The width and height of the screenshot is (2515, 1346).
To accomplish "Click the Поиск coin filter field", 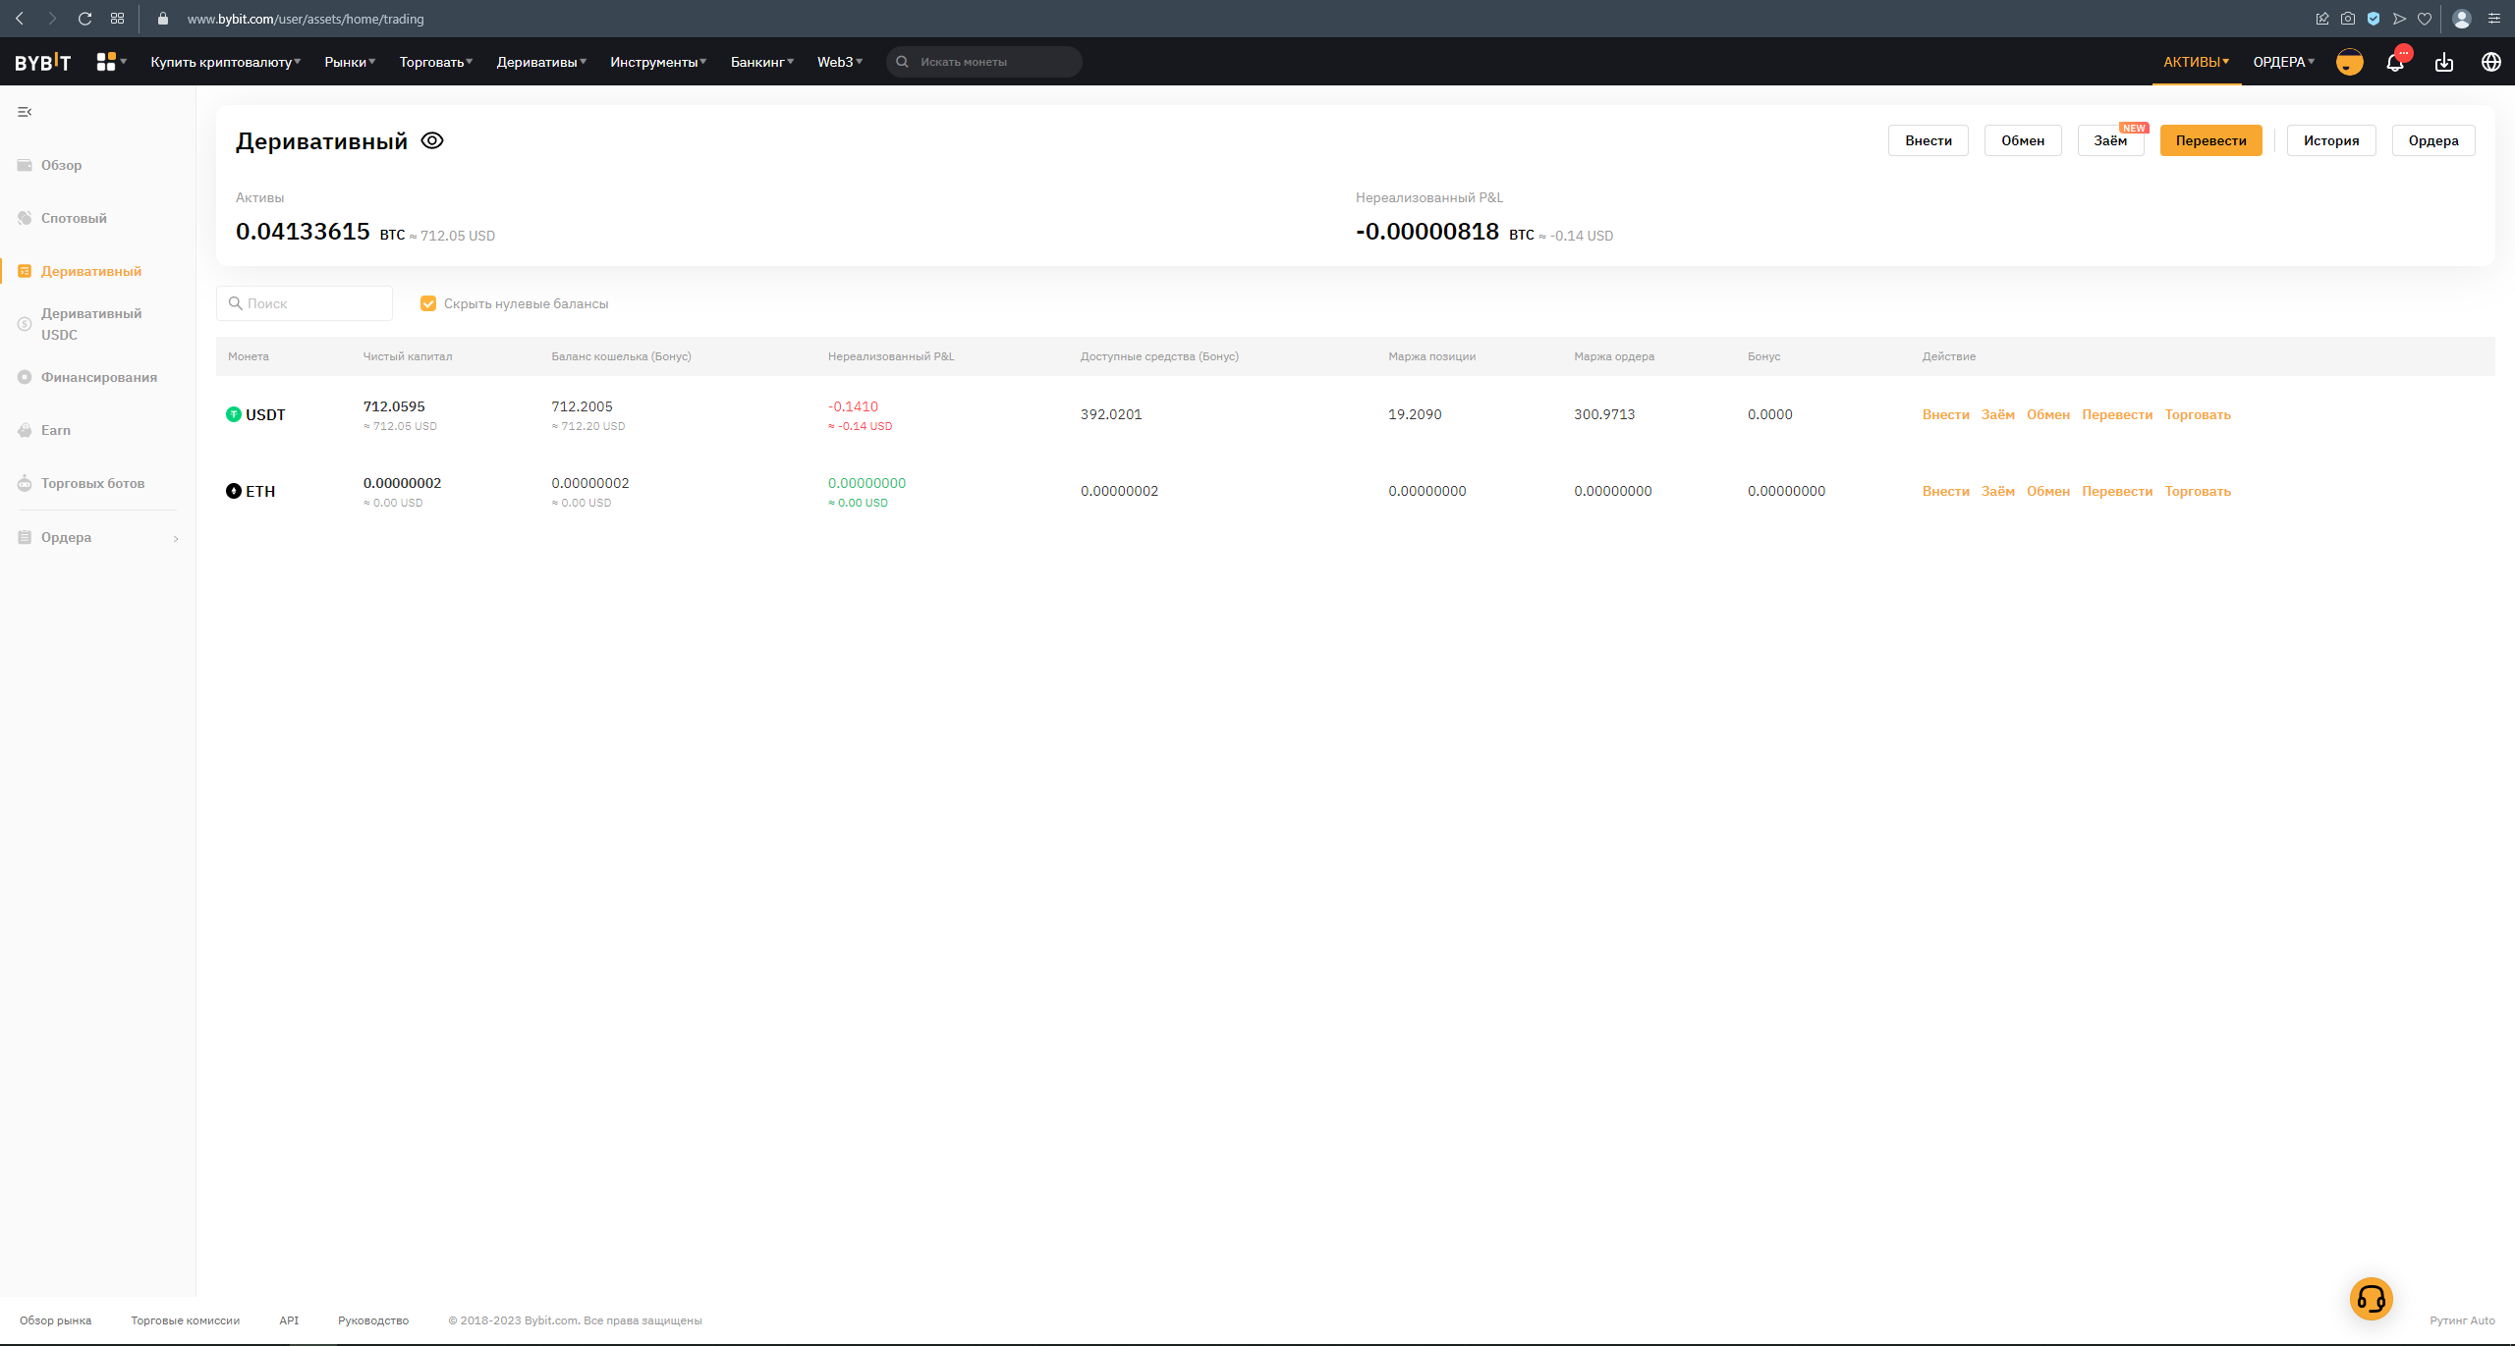I will point(305,303).
